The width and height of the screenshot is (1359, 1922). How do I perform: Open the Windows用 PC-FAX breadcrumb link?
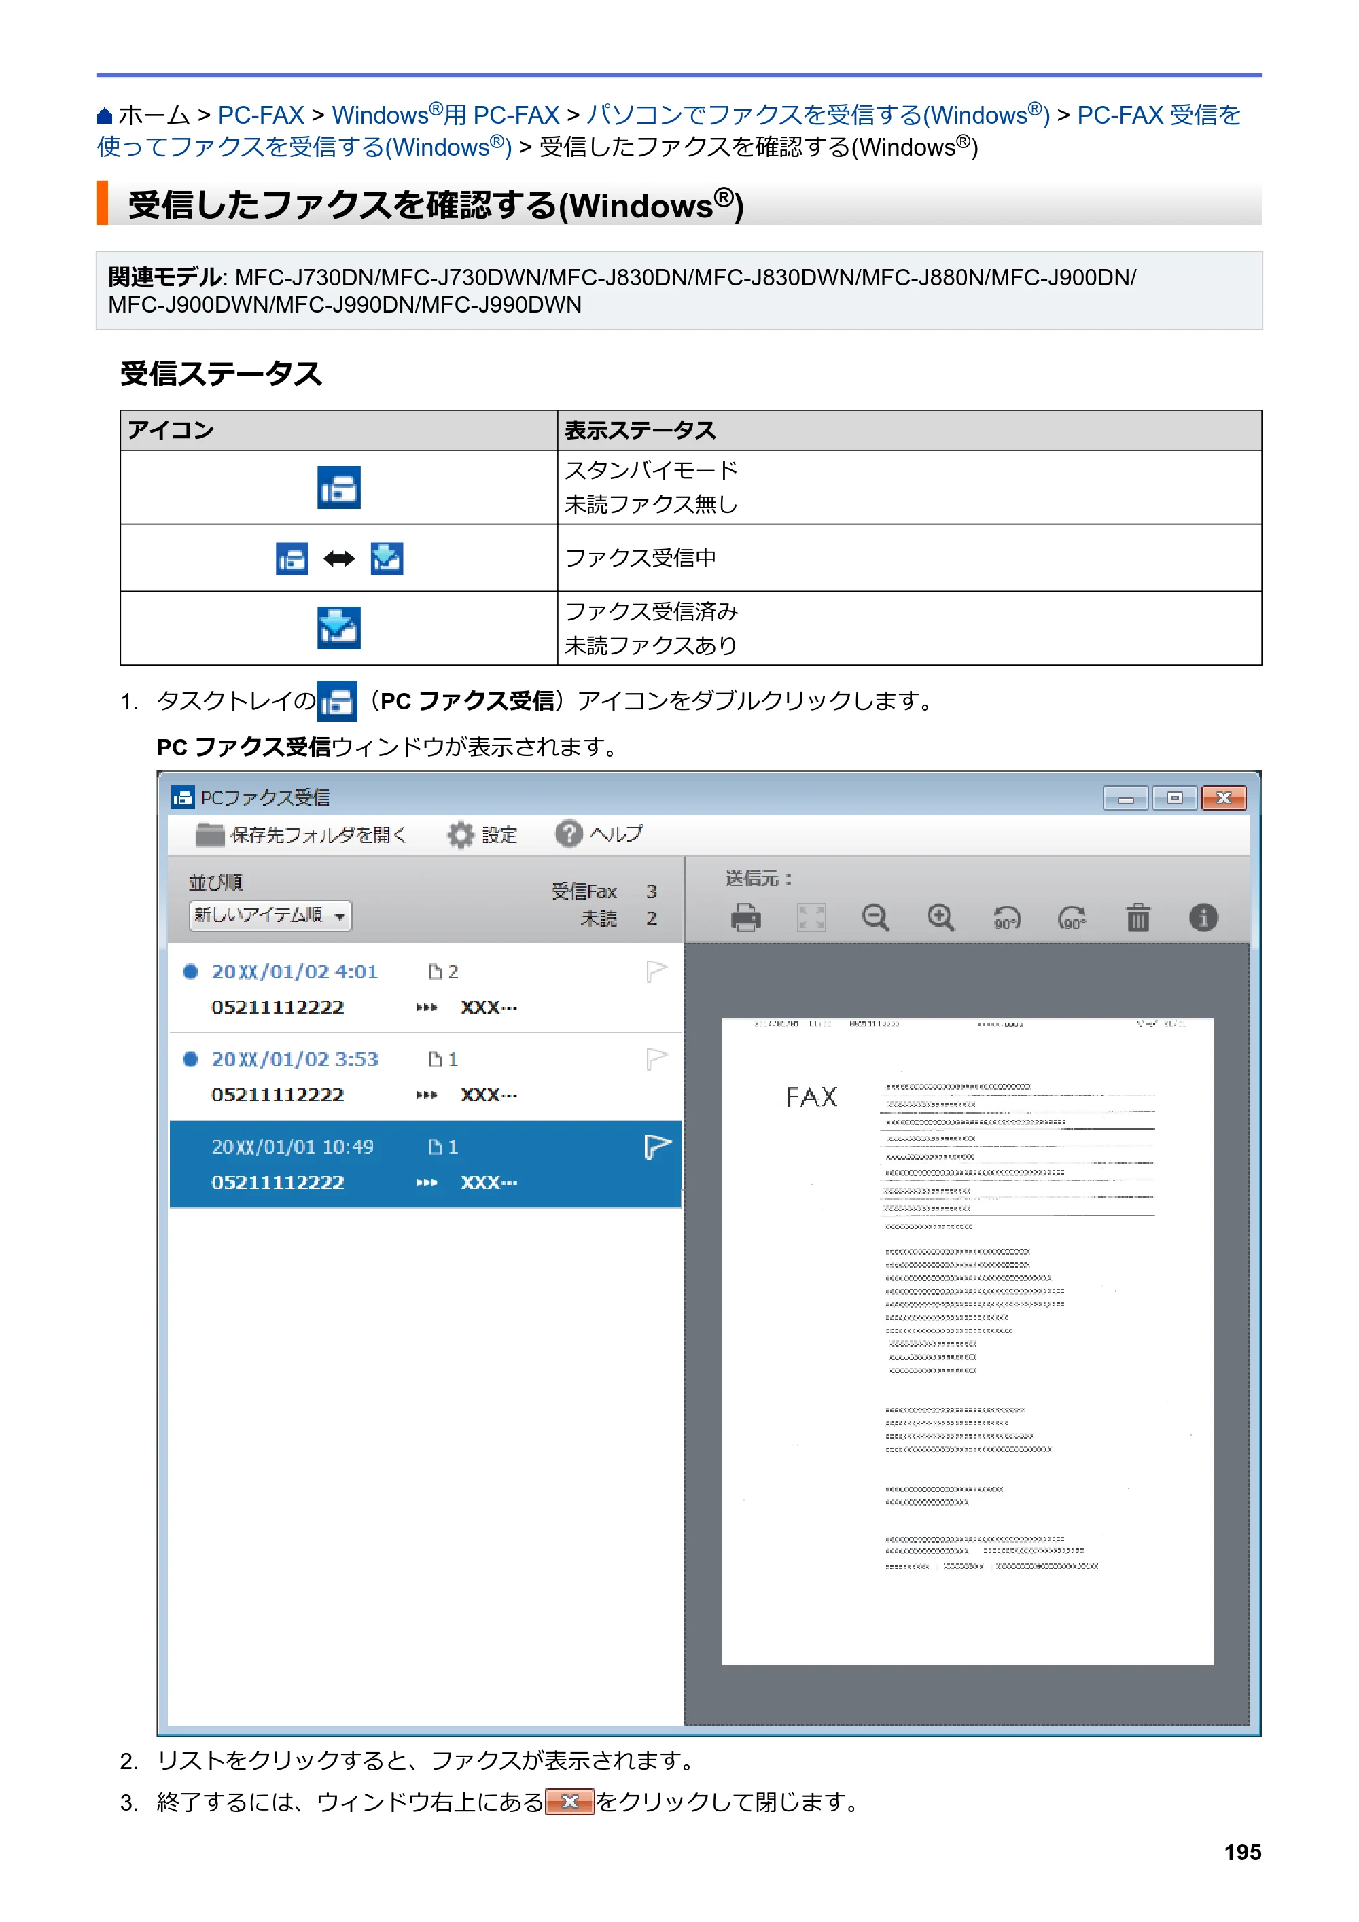(x=446, y=115)
